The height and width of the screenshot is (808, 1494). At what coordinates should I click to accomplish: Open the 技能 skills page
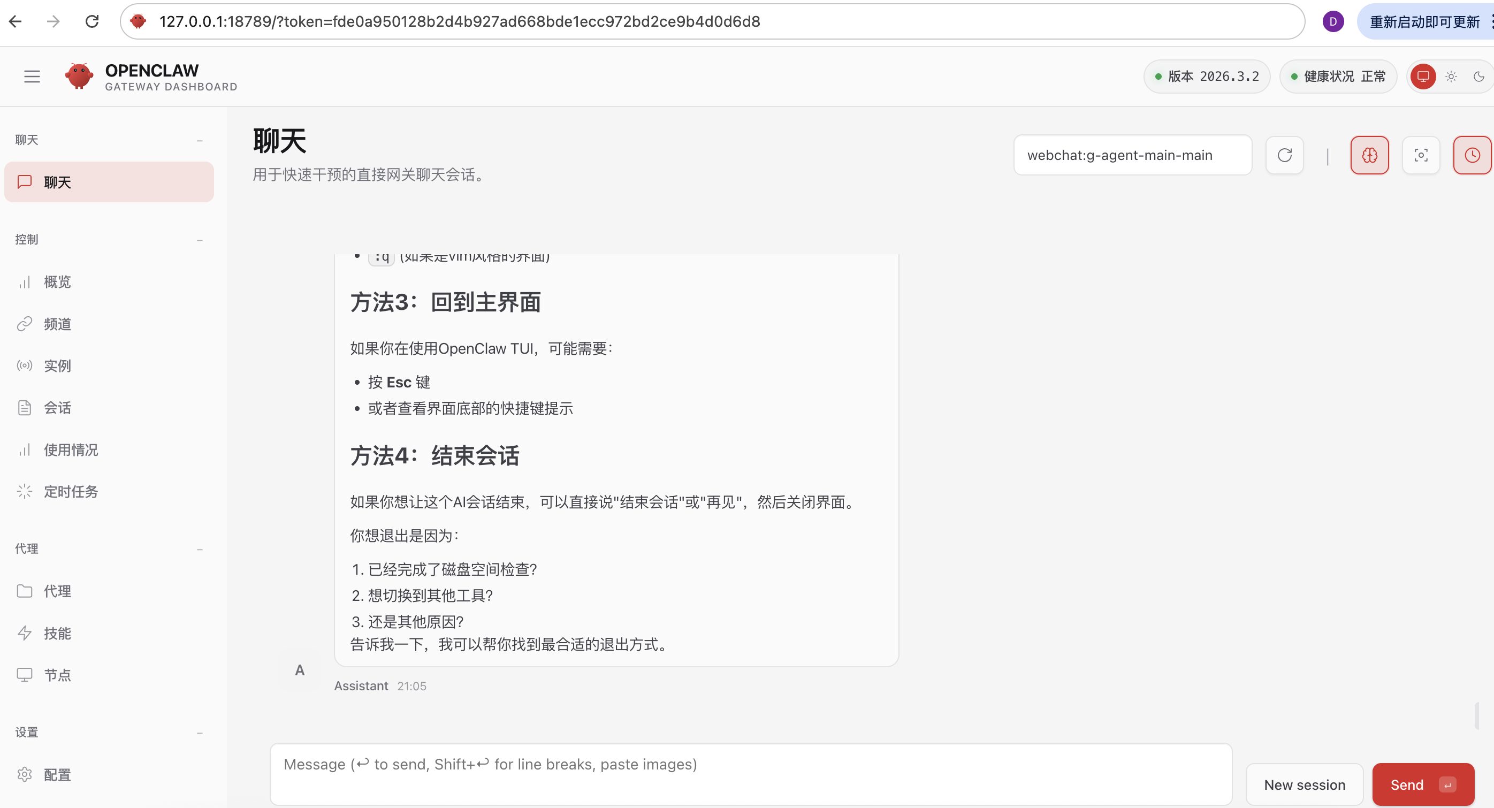point(109,633)
